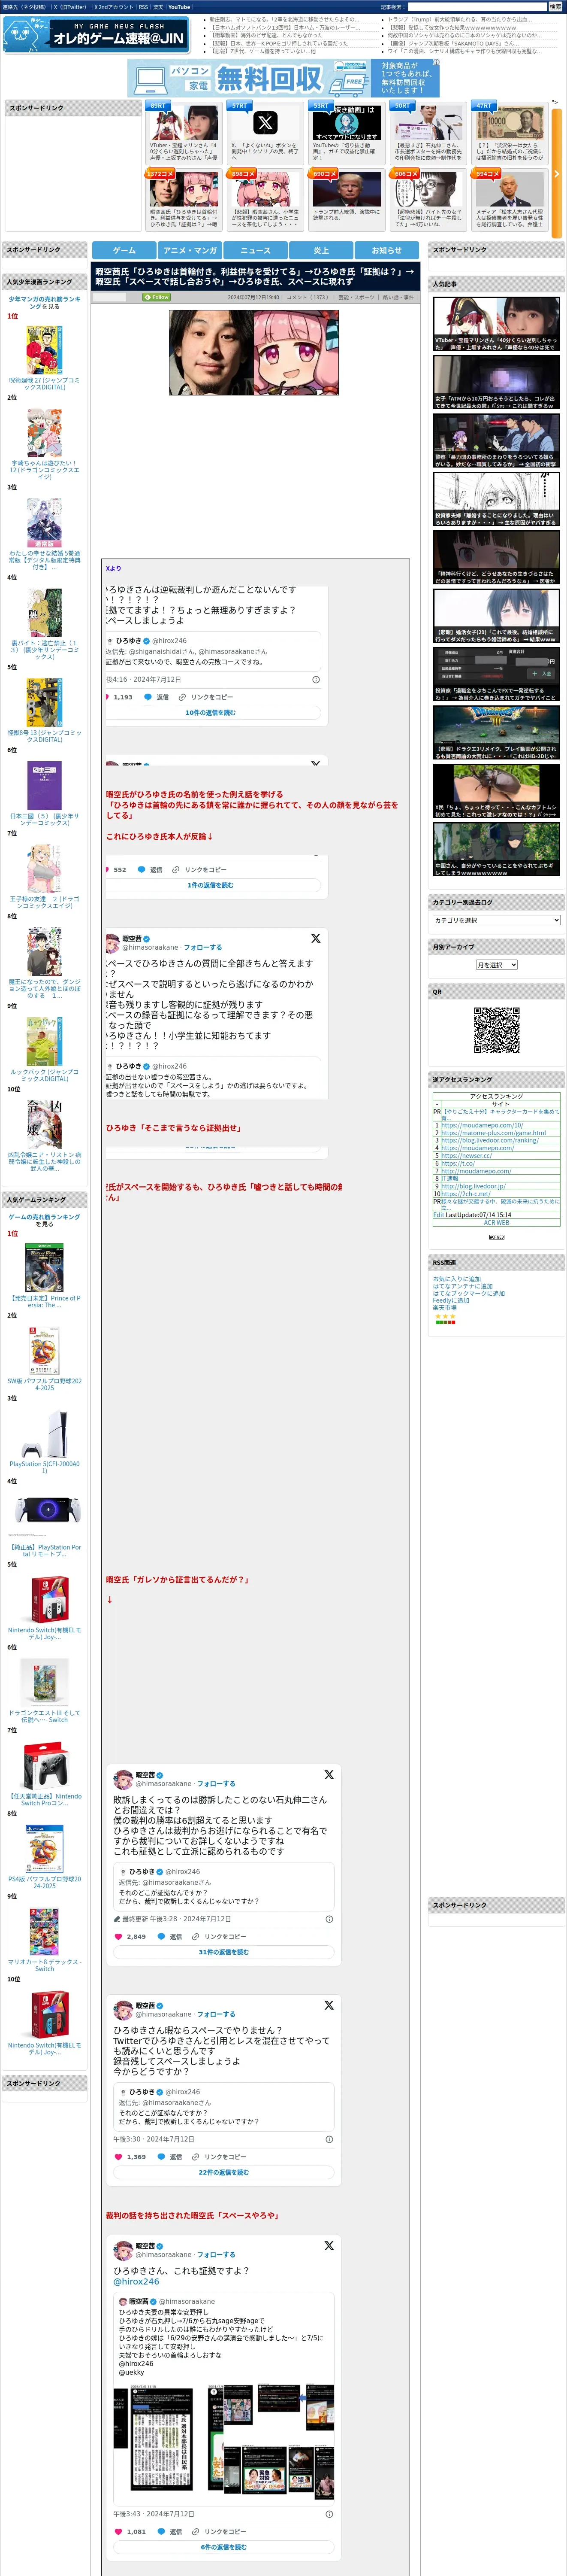Click the small ACR WEB badge
Screen dimensions: 567x2576
496,1237
